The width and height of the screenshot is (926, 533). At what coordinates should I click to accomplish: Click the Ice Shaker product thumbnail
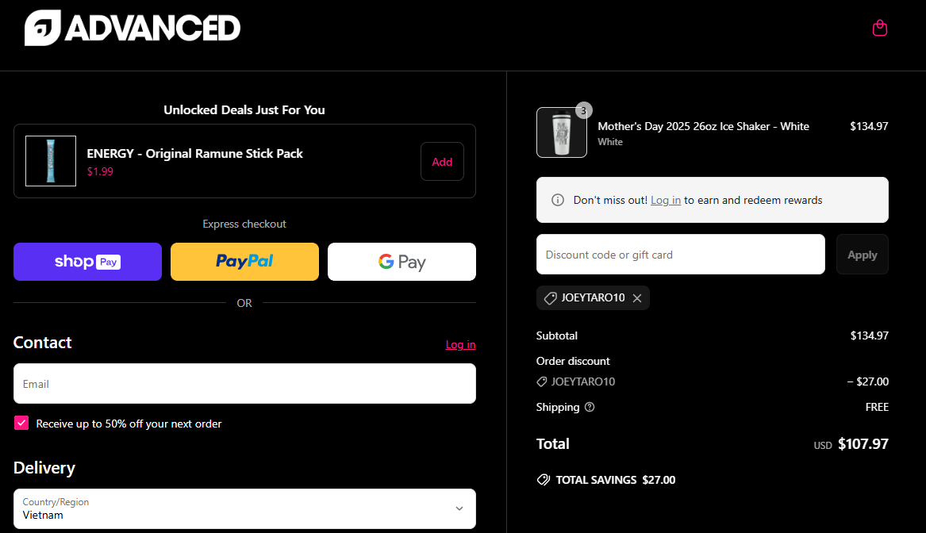(x=562, y=132)
